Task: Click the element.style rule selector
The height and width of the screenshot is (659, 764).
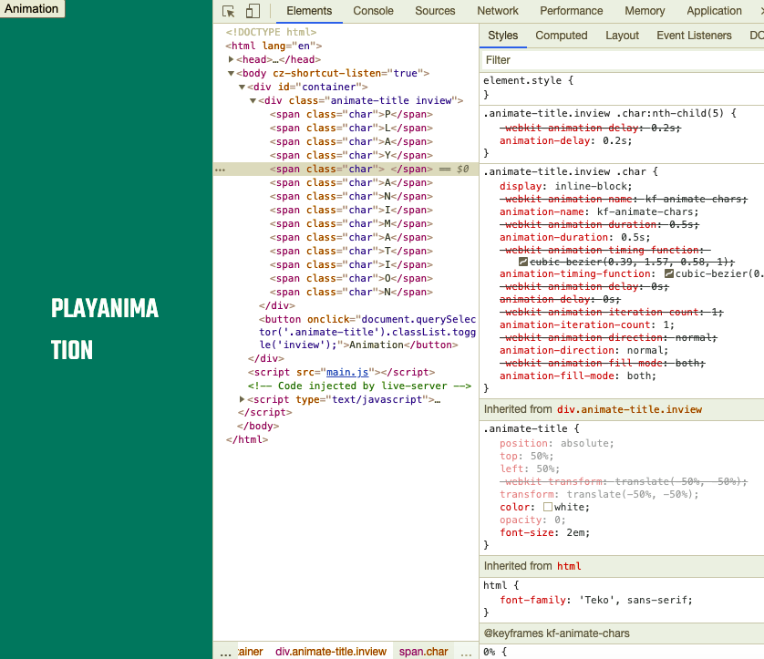Action: click(x=522, y=80)
